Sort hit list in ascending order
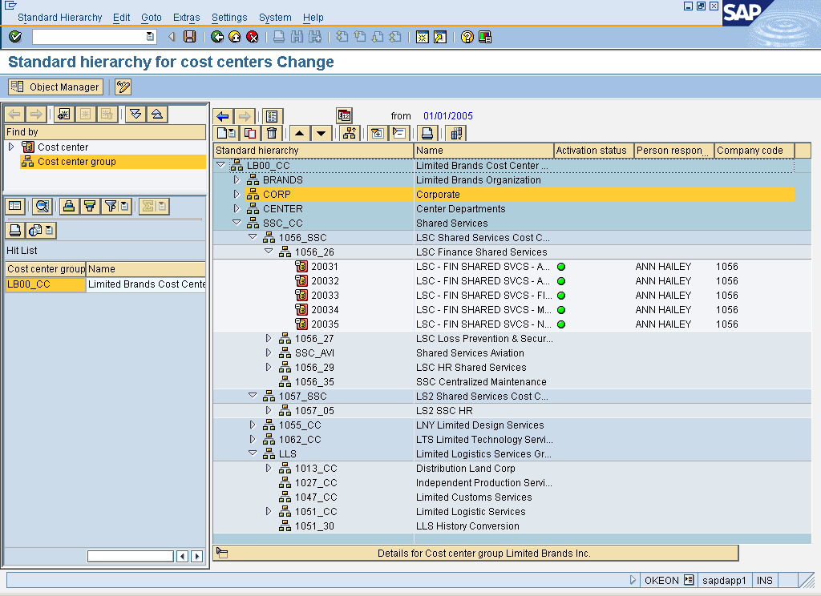This screenshot has width=821, height=596. click(69, 206)
